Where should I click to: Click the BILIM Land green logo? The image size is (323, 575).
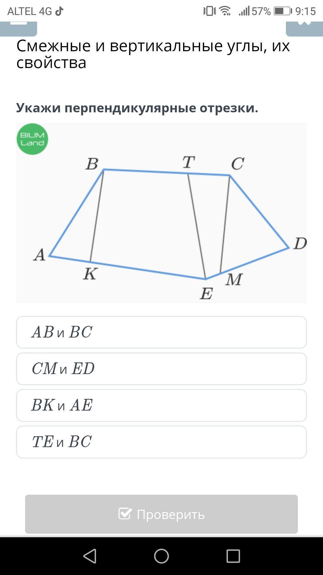coord(32,139)
